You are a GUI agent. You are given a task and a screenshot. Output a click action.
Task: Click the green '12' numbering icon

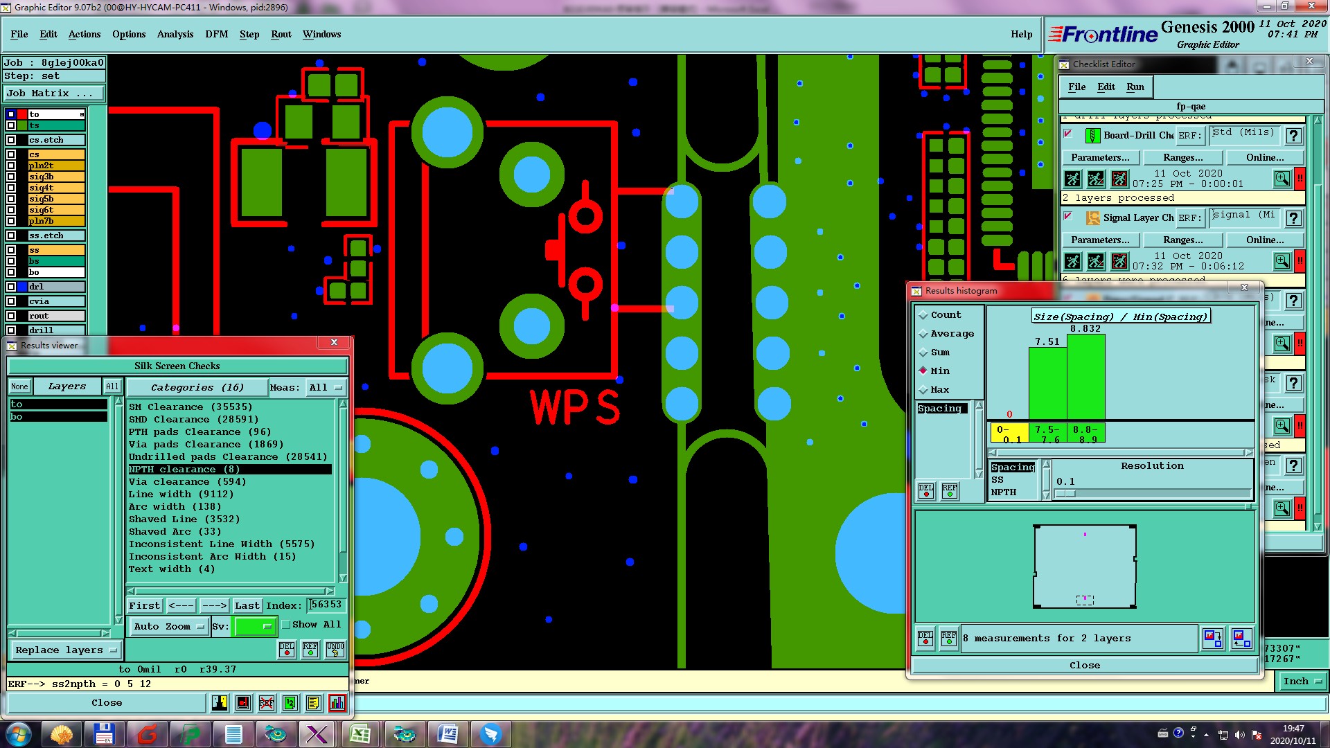pos(290,703)
